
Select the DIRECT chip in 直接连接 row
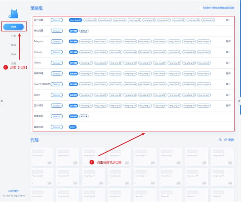(x=72, y=127)
